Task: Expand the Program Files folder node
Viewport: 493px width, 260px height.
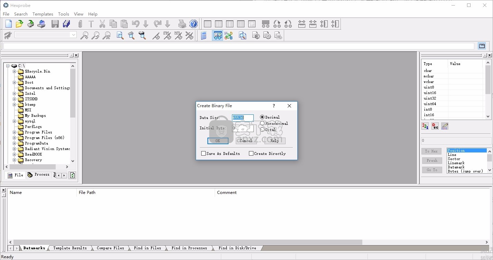Action: 15,132
